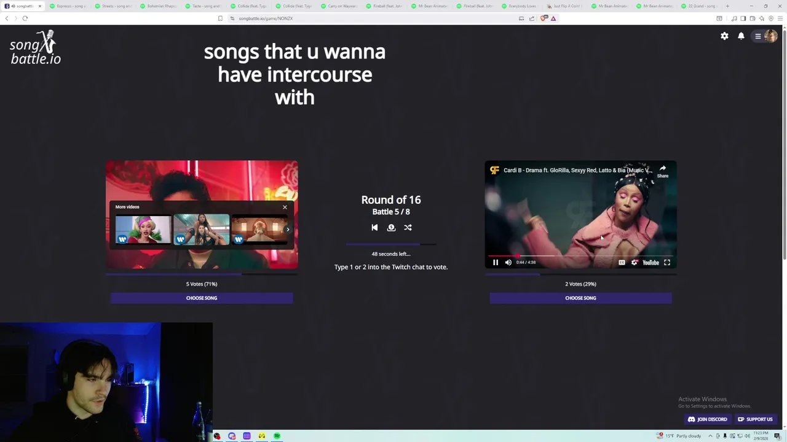Screen dimensions: 787x442
Task: Switch to the Just Flip A Coin tab
Action: (566, 6)
